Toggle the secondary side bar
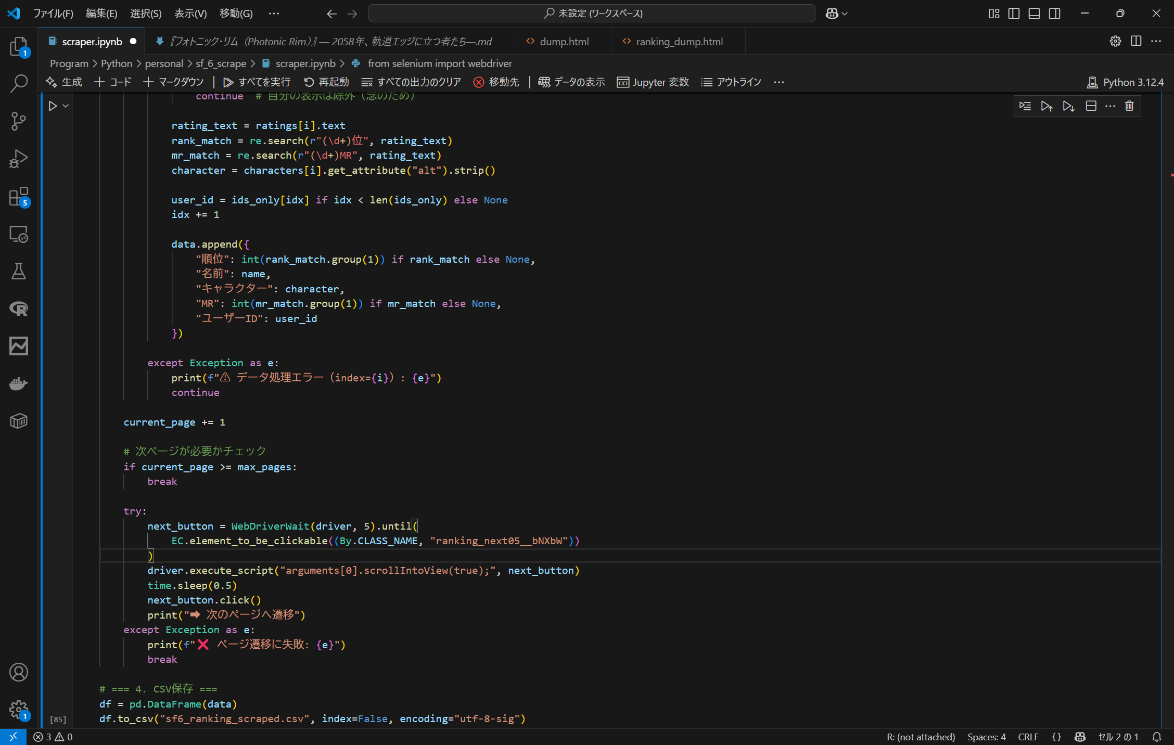Screen dimensions: 1174x745 [1054, 14]
